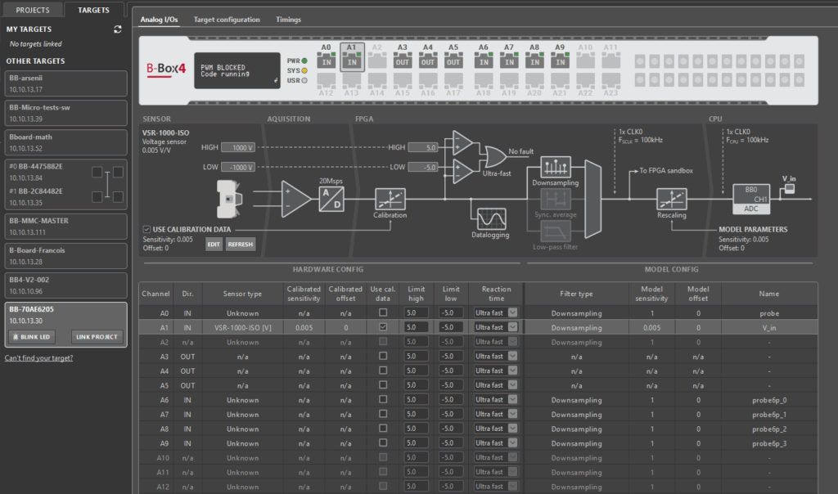Open Reaction time dropdown for channel A3
This screenshot has height=494, width=838.
click(513, 357)
